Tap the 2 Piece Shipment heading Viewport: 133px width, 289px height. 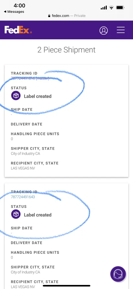point(66,50)
